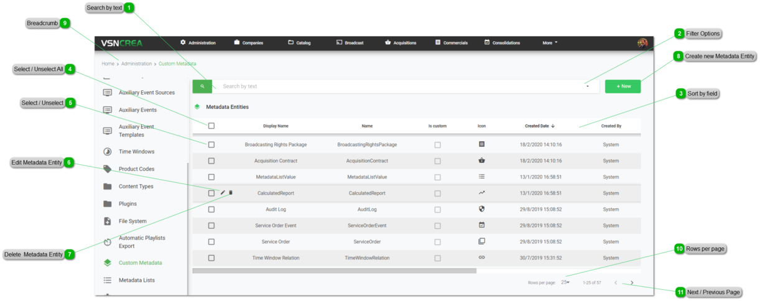Click the Administration breadcrumb link

point(136,63)
